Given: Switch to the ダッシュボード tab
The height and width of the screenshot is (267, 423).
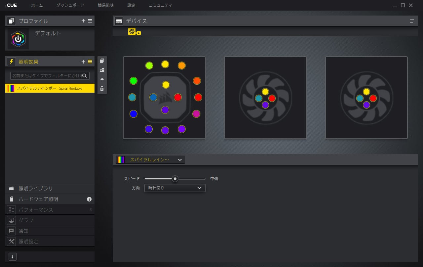Looking at the screenshot, I should 70,5.
